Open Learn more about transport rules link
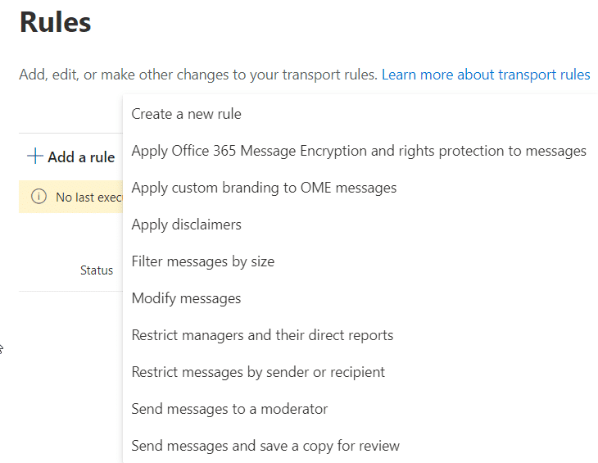598x463 pixels. [486, 75]
